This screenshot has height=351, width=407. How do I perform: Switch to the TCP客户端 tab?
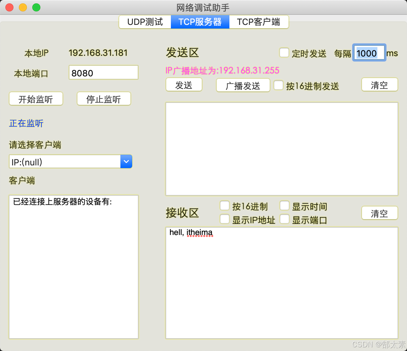pos(259,22)
